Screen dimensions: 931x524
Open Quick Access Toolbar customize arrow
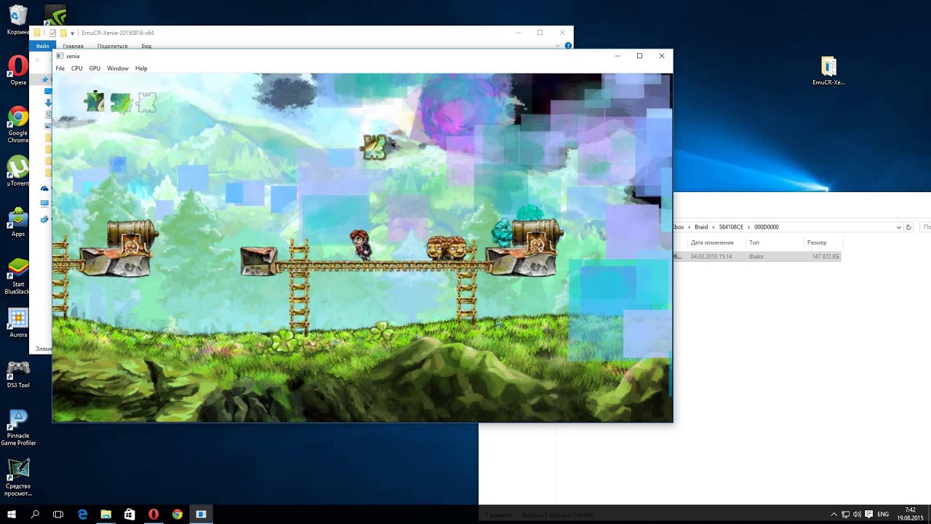click(x=73, y=33)
